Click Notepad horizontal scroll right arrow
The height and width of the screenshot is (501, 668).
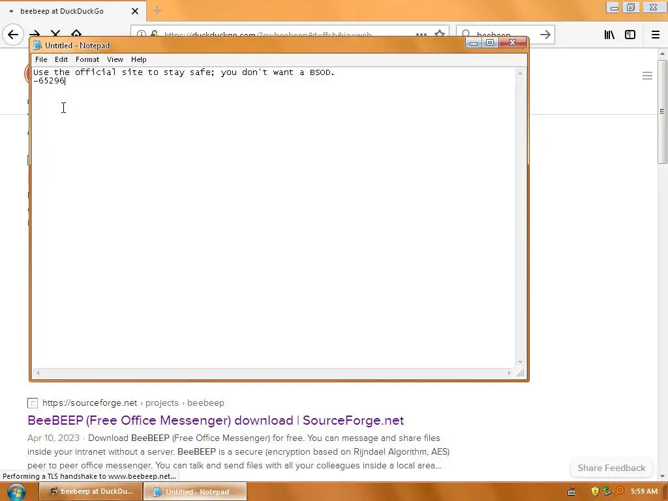pos(509,373)
